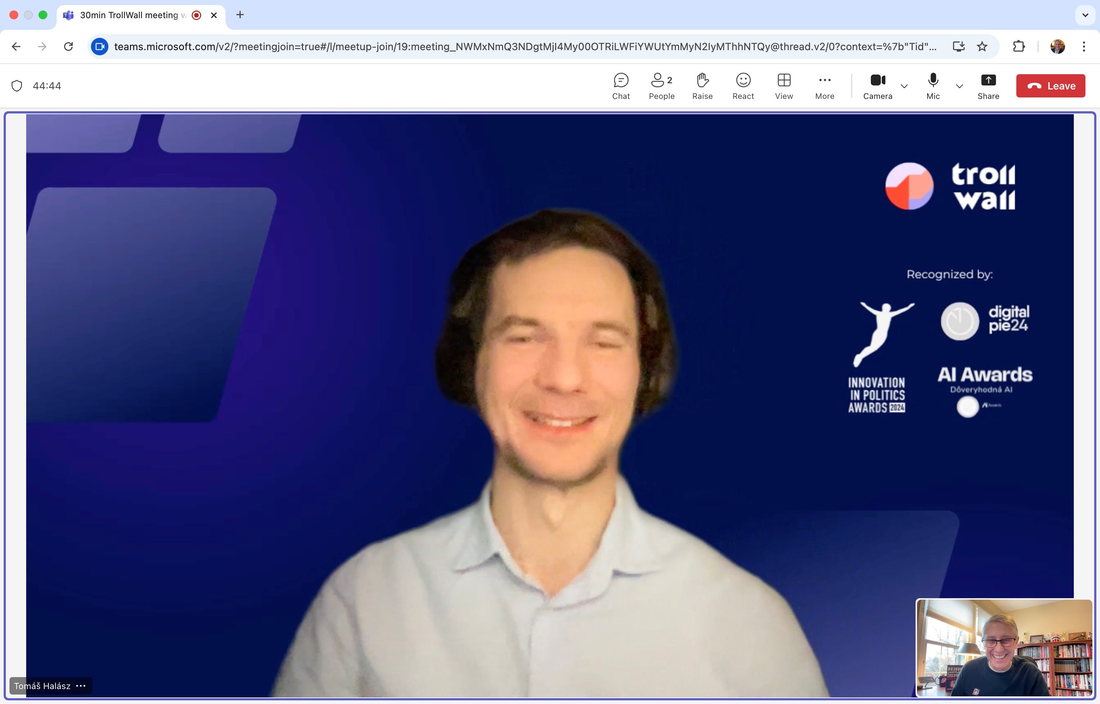Viewport: 1100px width, 704px height.
Task: Expand the Camera options chevron
Action: 904,86
